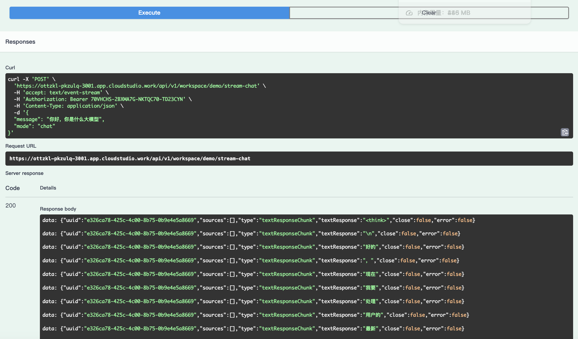578x339 pixels.
Task: Click the "用户的" textResponse data line
Action: point(256,315)
